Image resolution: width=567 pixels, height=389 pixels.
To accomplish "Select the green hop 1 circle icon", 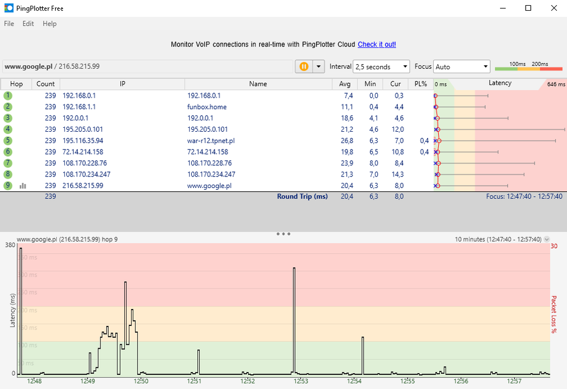I will click(x=8, y=95).
